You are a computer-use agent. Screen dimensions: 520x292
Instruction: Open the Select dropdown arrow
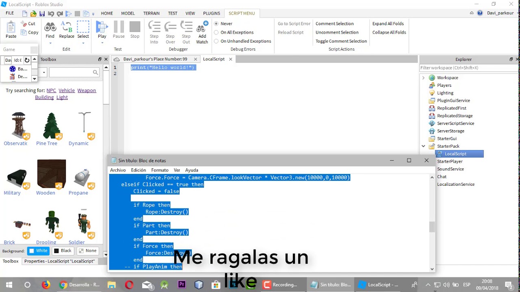[x=83, y=43]
